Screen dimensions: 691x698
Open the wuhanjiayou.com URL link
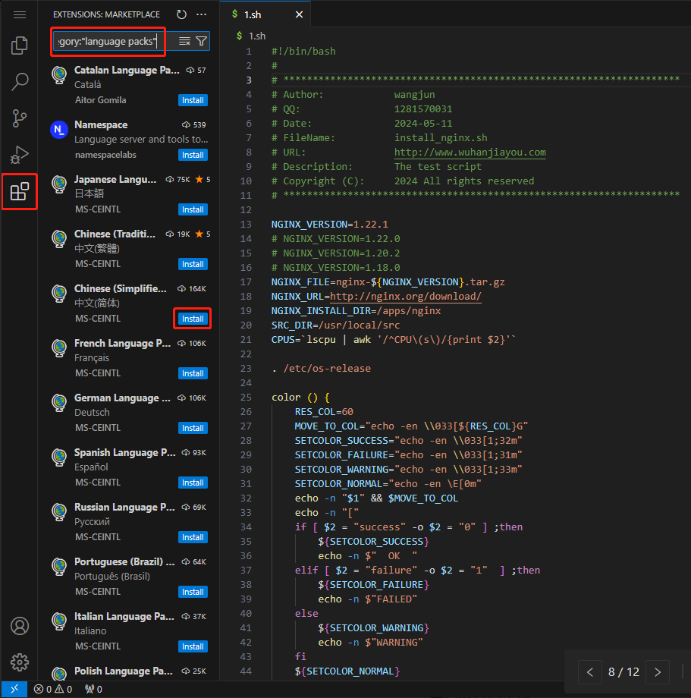tap(470, 152)
